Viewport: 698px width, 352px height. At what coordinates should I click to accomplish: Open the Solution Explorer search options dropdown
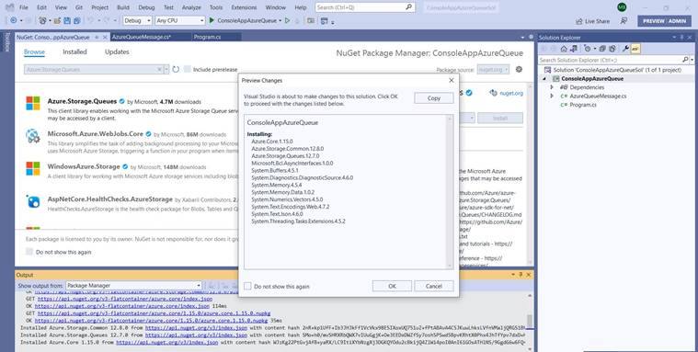coord(692,60)
